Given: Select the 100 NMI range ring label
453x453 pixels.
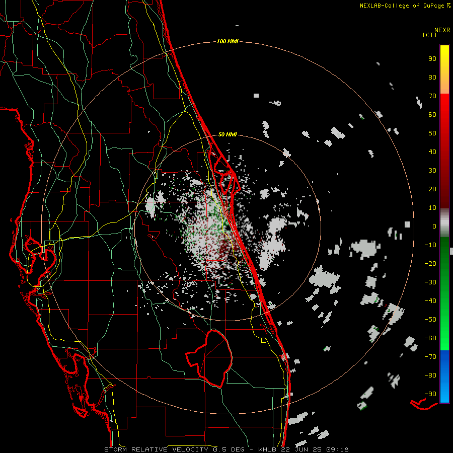Looking at the screenshot, I should (x=228, y=42).
